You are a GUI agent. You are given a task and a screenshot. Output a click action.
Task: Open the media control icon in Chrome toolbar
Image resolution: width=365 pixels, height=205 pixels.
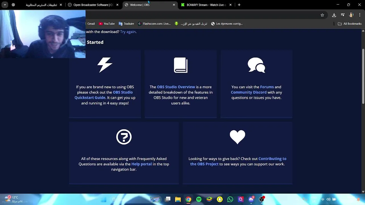[x=343, y=15]
